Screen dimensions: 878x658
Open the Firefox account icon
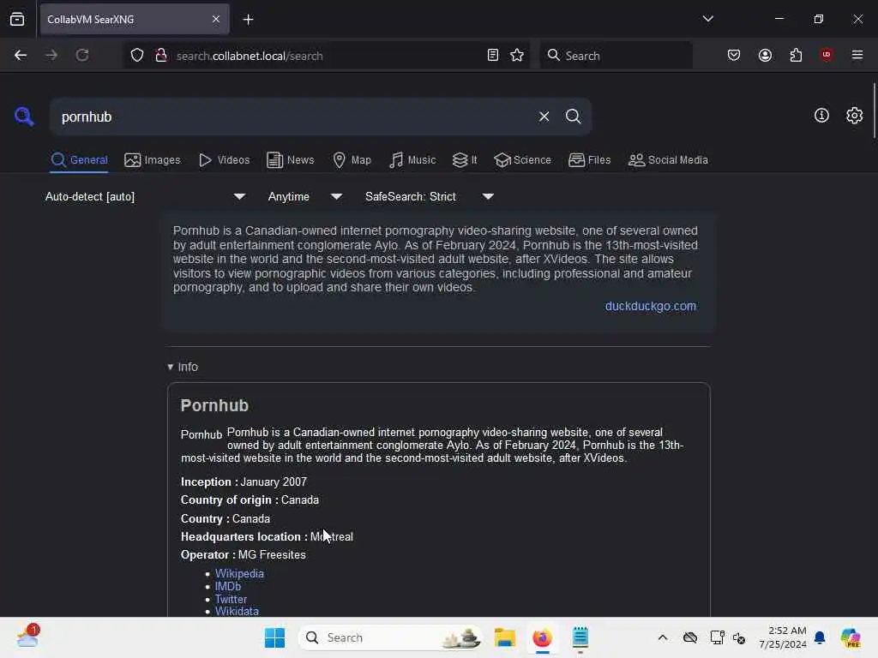765,55
